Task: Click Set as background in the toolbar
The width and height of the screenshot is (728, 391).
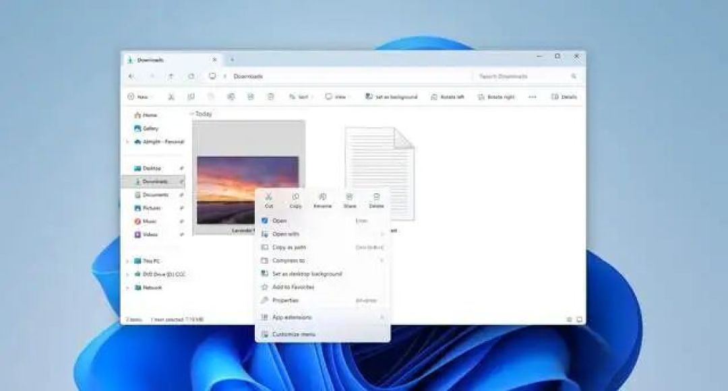Action: click(x=392, y=97)
